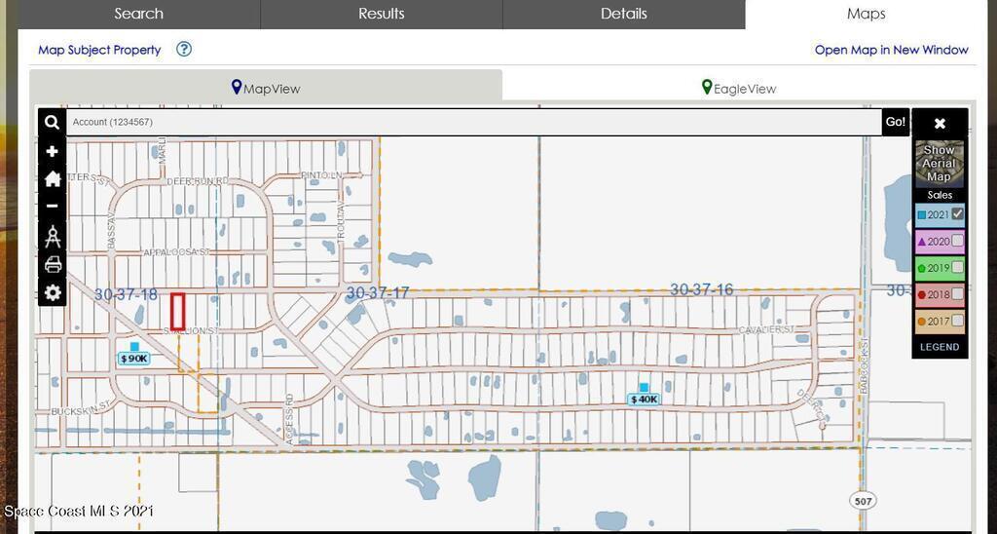Open map settings gear icon

click(53, 292)
